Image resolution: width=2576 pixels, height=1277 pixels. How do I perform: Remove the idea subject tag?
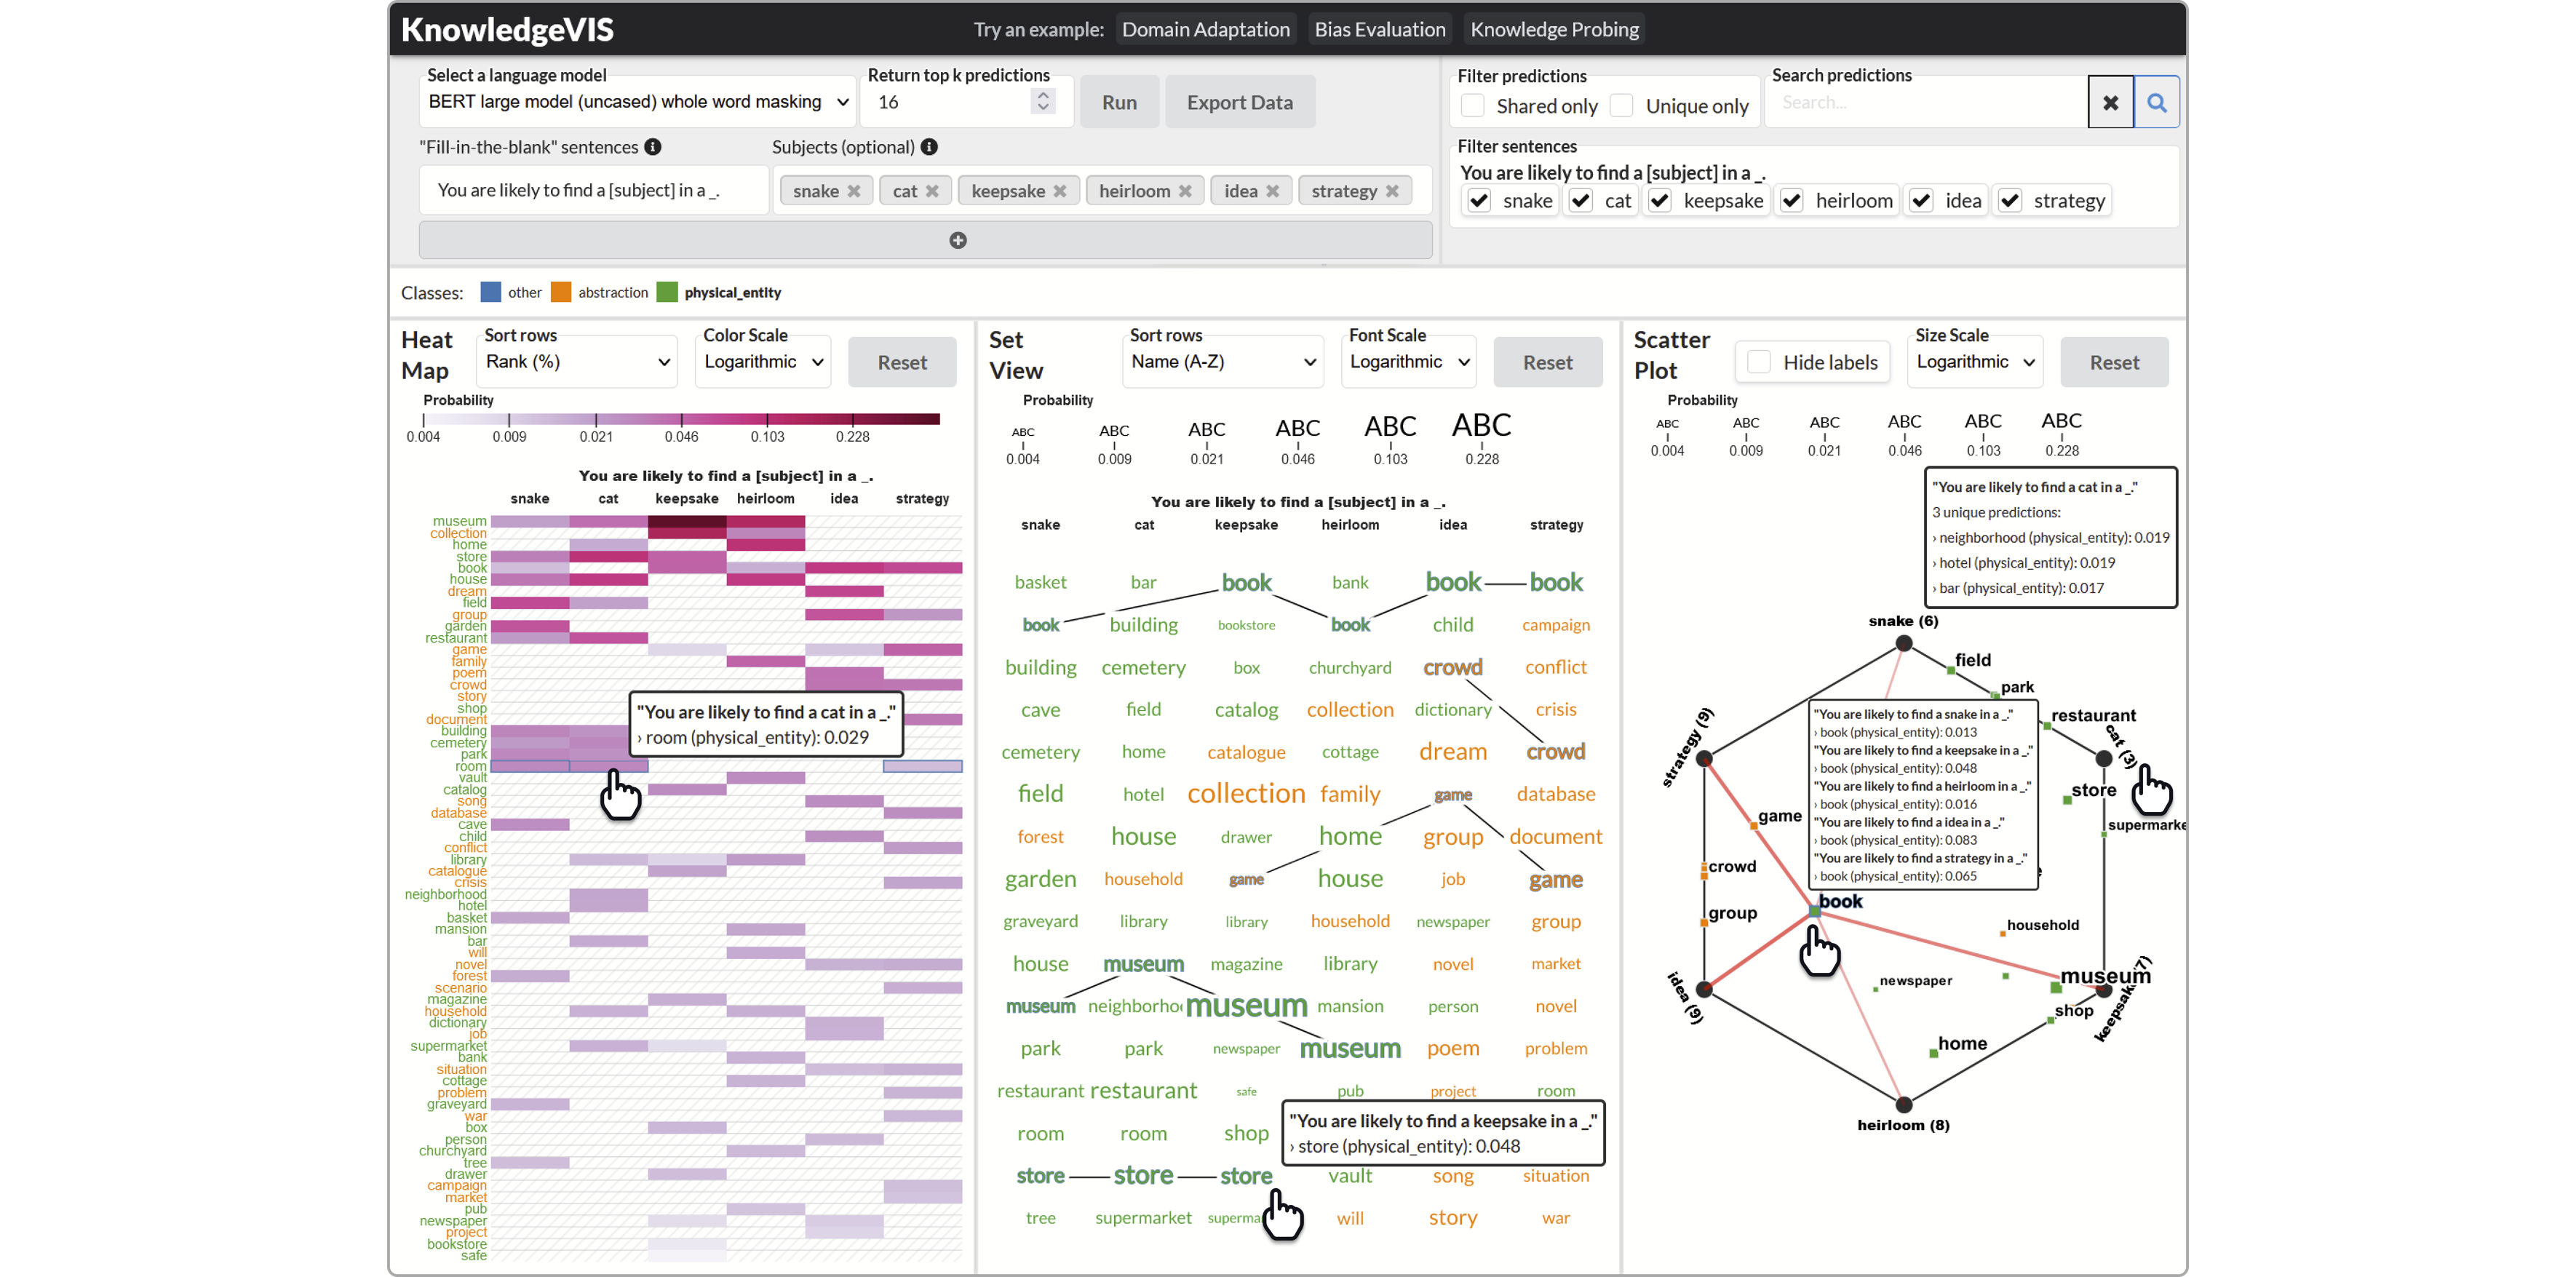(1273, 191)
